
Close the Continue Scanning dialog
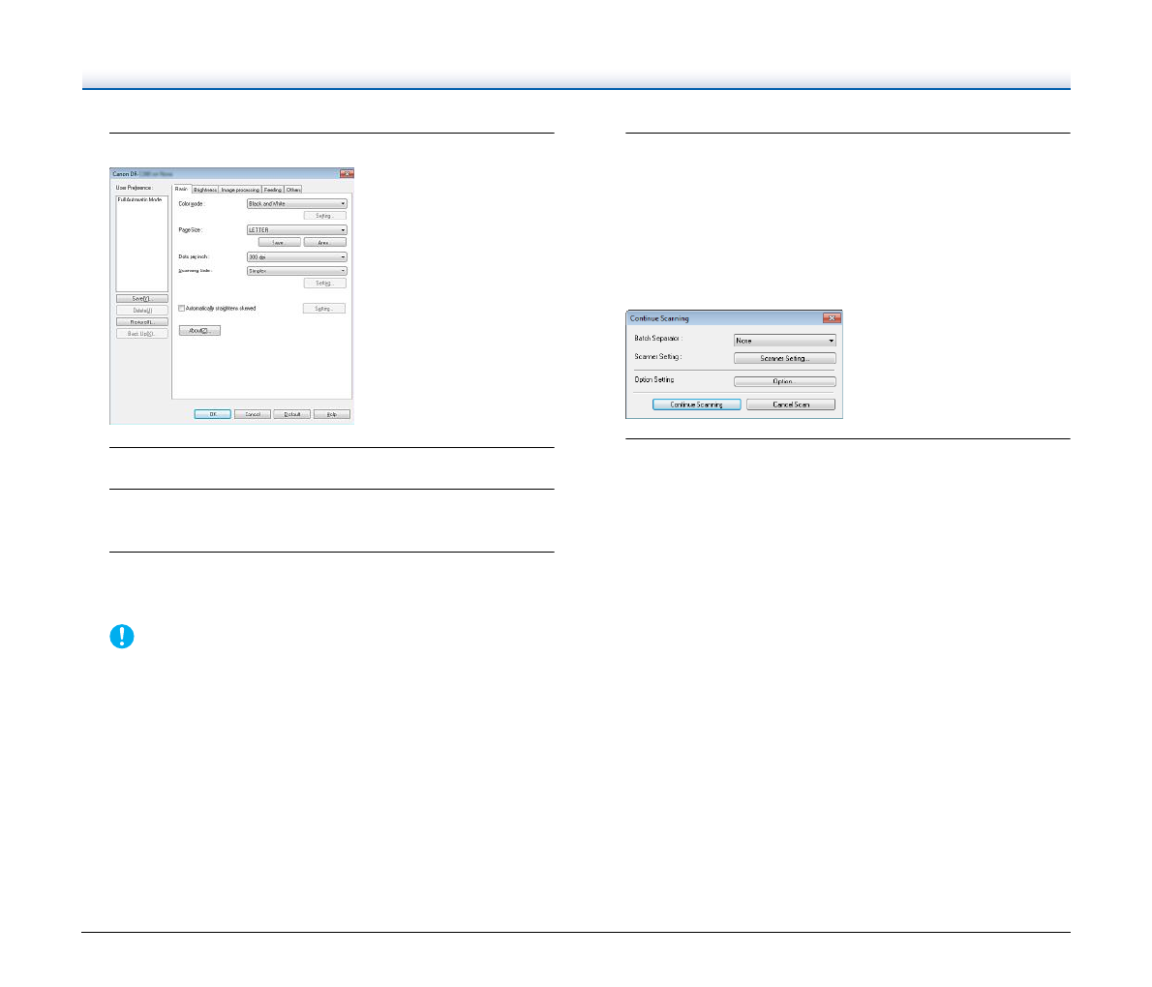pyautogui.click(x=831, y=318)
